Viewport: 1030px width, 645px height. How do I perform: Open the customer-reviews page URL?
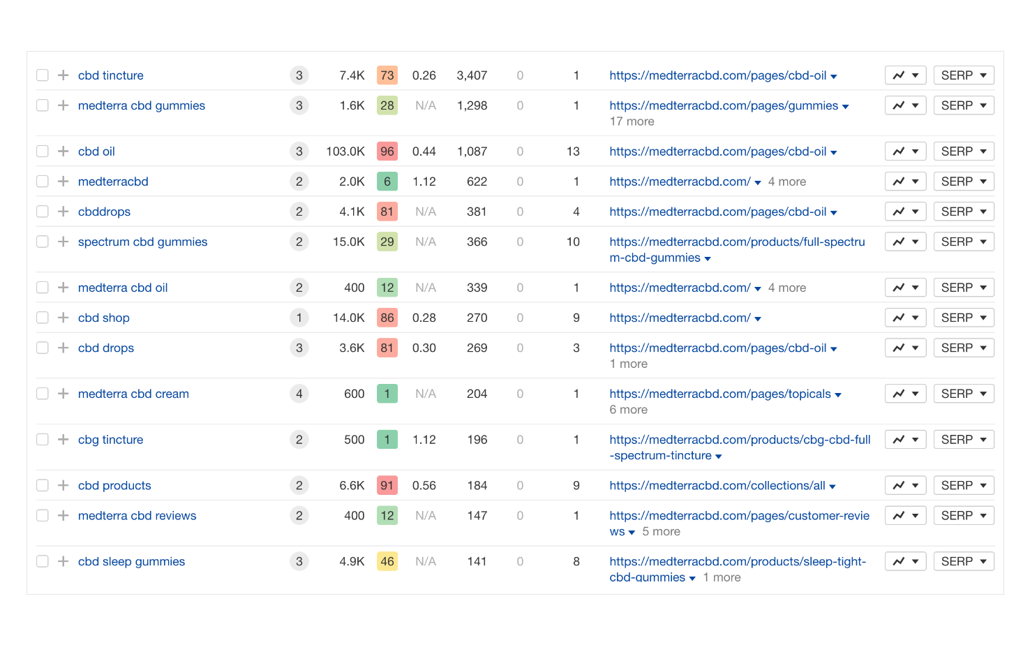[739, 524]
